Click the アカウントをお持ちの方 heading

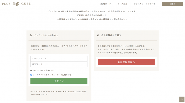click(x=46, y=35)
